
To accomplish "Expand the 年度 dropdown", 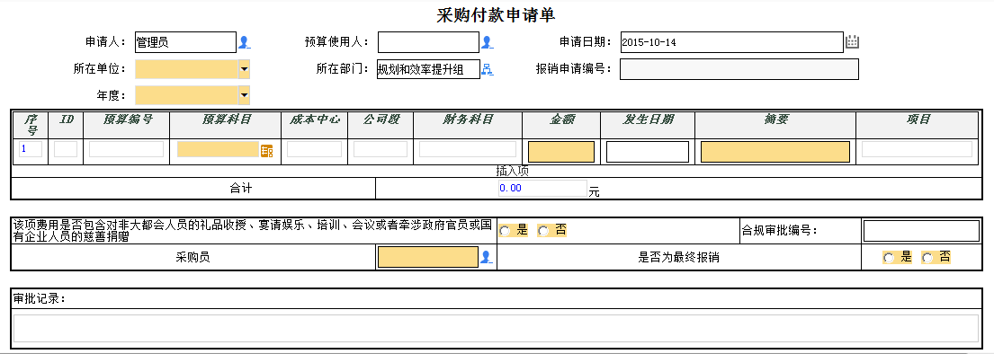I will (244, 95).
